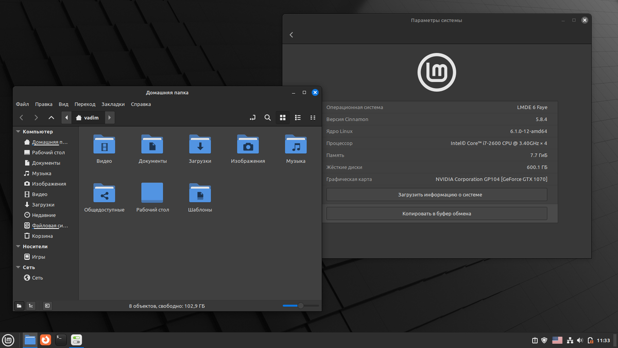This screenshot has width=618, height=348.
Task: Collapse the Носители section in the sidebar
Action: [19, 246]
